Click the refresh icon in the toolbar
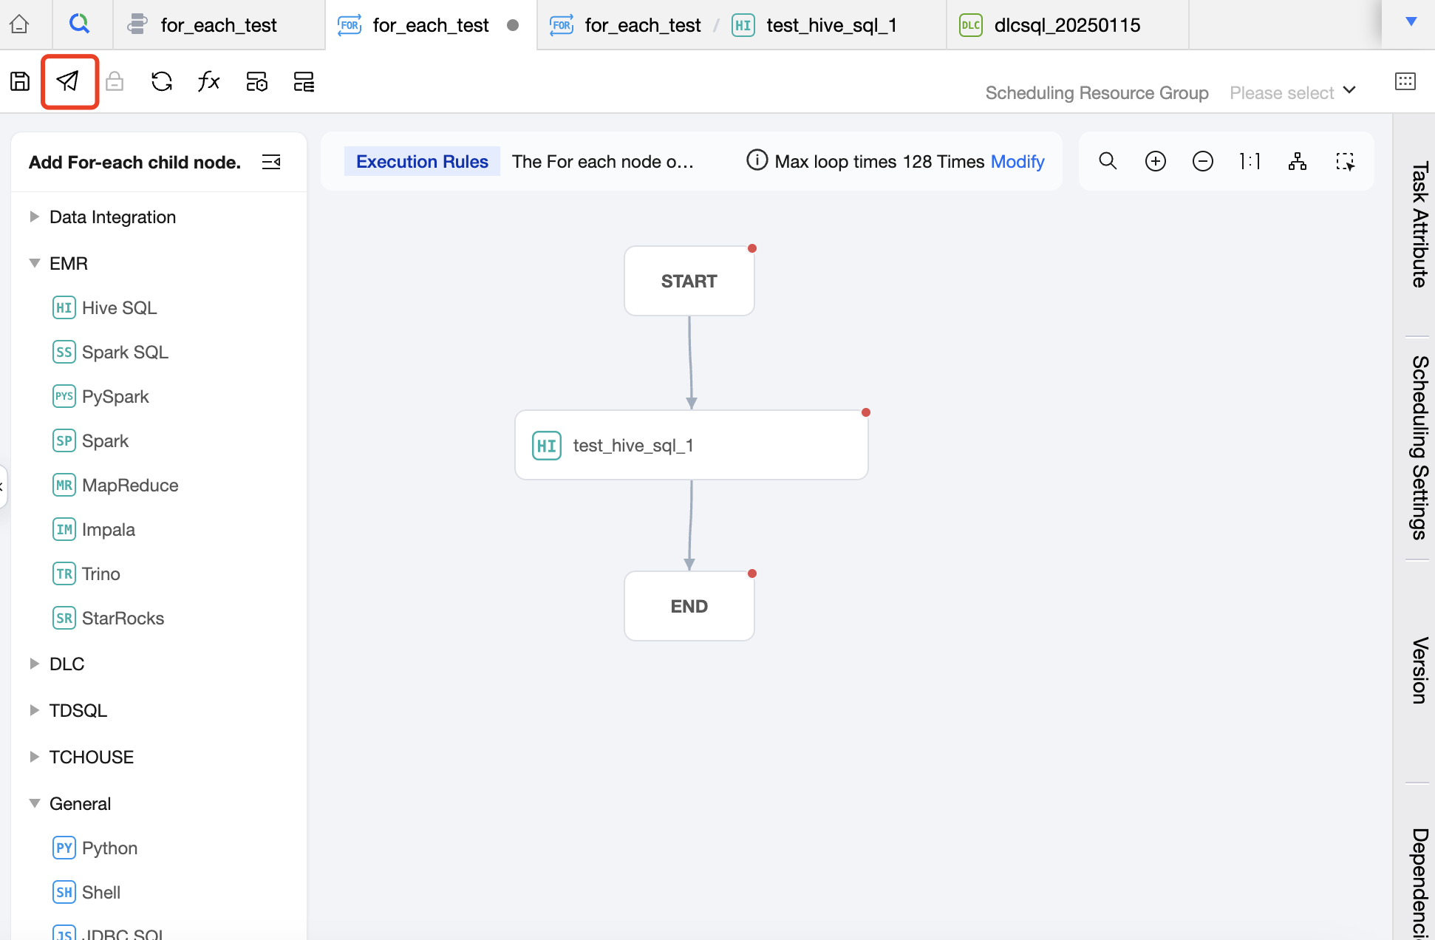Image resolution: width=1435 pixels, height=940 pixels. (161, 81)
